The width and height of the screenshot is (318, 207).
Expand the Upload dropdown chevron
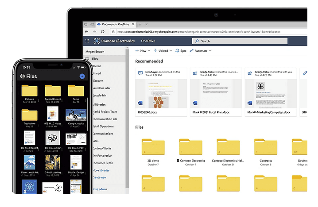pyautogui.click(x=171, y=50)
